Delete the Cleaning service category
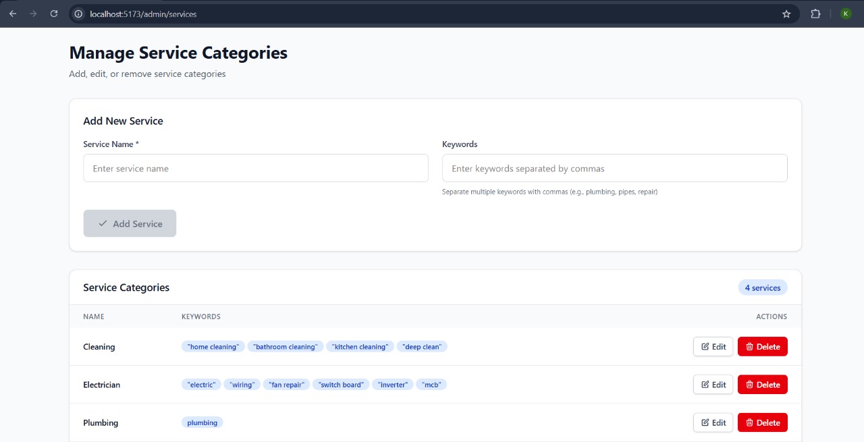 click(762, 347)
